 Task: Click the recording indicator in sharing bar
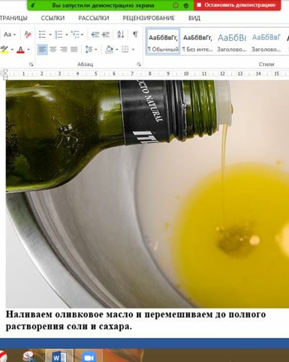click(x=176, y=6)
